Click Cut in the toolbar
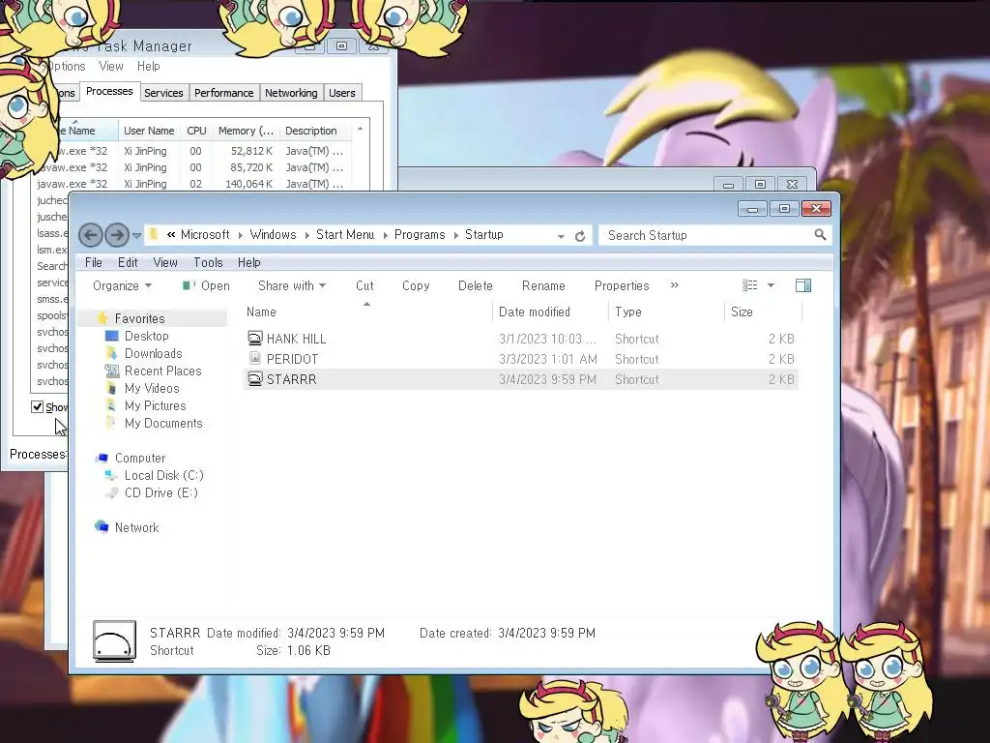 (x=364, y=285)
